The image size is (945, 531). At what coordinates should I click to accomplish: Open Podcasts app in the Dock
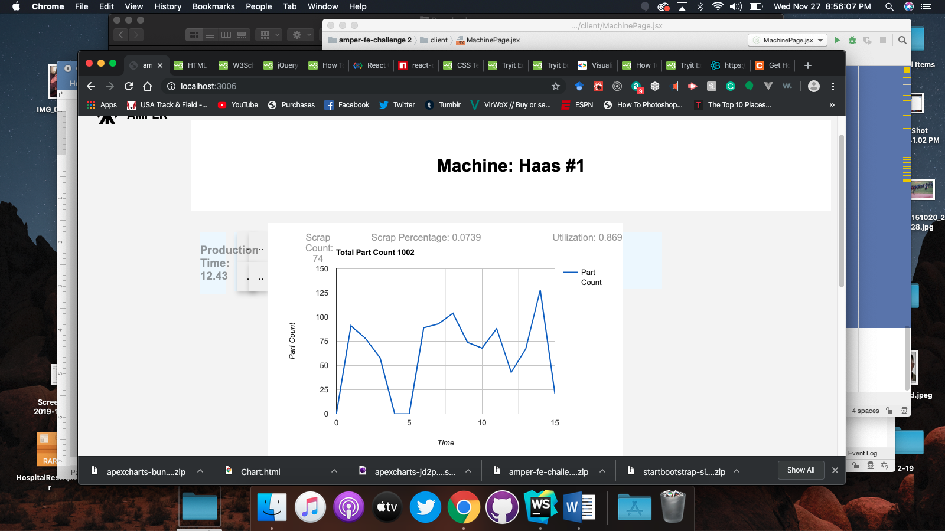tap(348, 507)
